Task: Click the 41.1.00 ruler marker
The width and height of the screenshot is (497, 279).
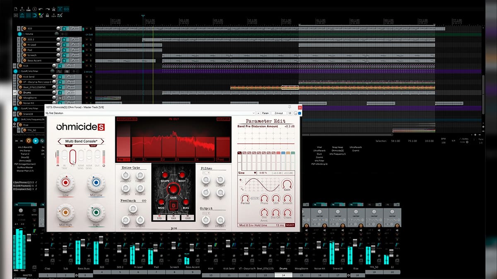Action: coord(150,20)
